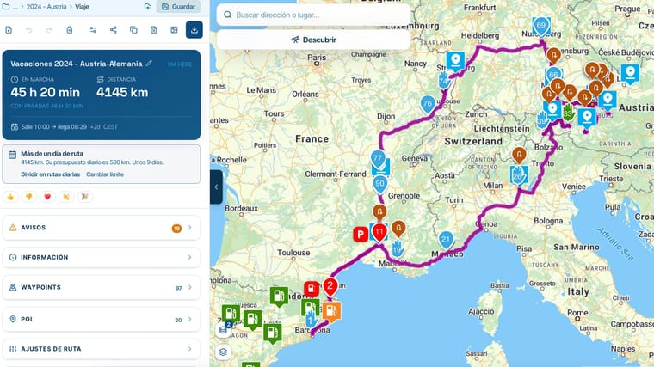Click the 45 h 20 min duration

pos(46,92)
